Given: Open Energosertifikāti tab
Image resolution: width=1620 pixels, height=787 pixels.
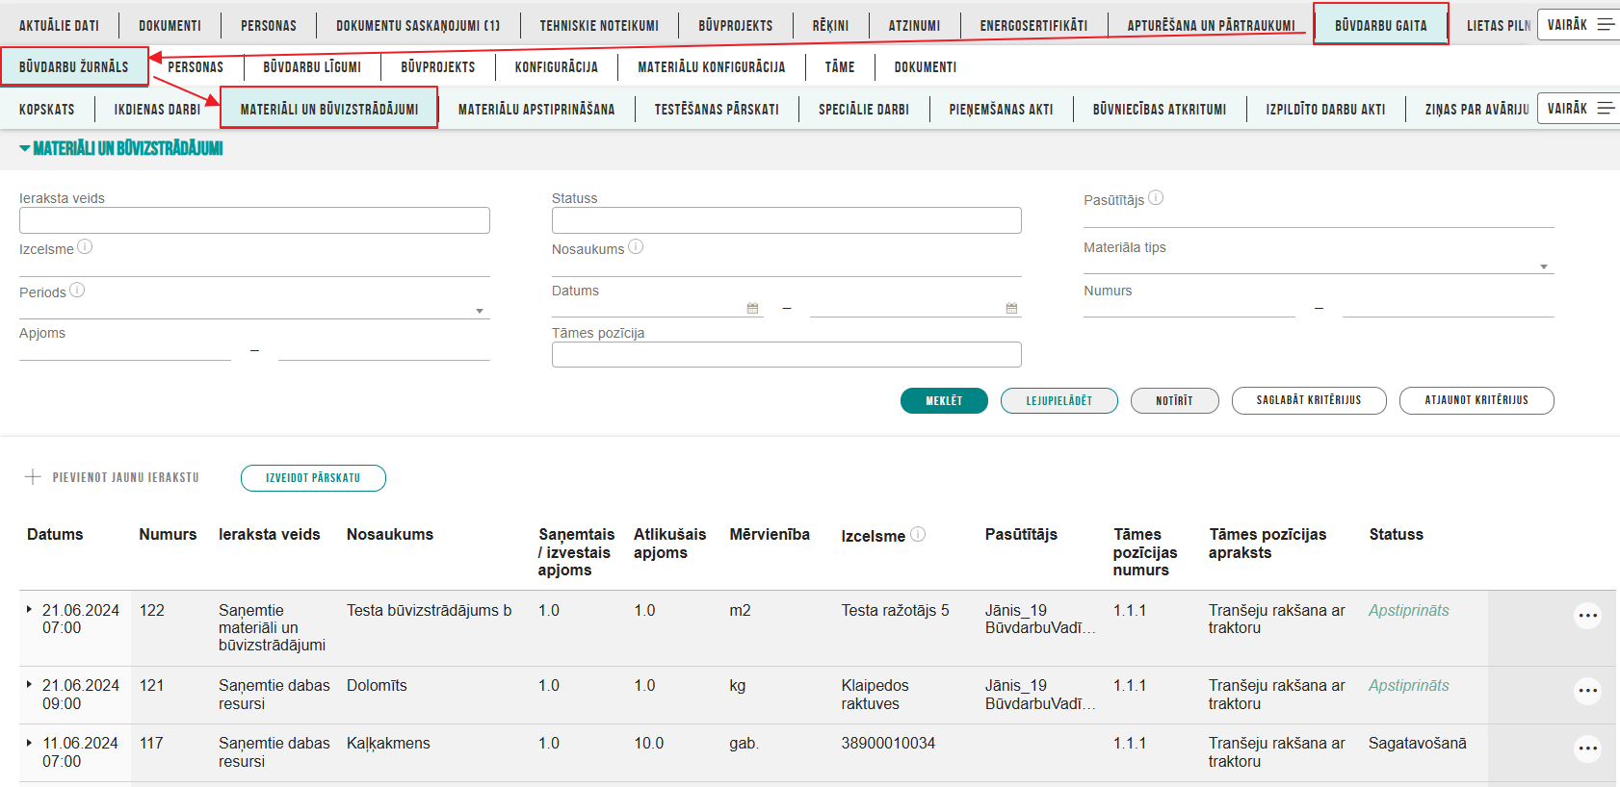Looking at the screenshot, I should coord(1033,26).
